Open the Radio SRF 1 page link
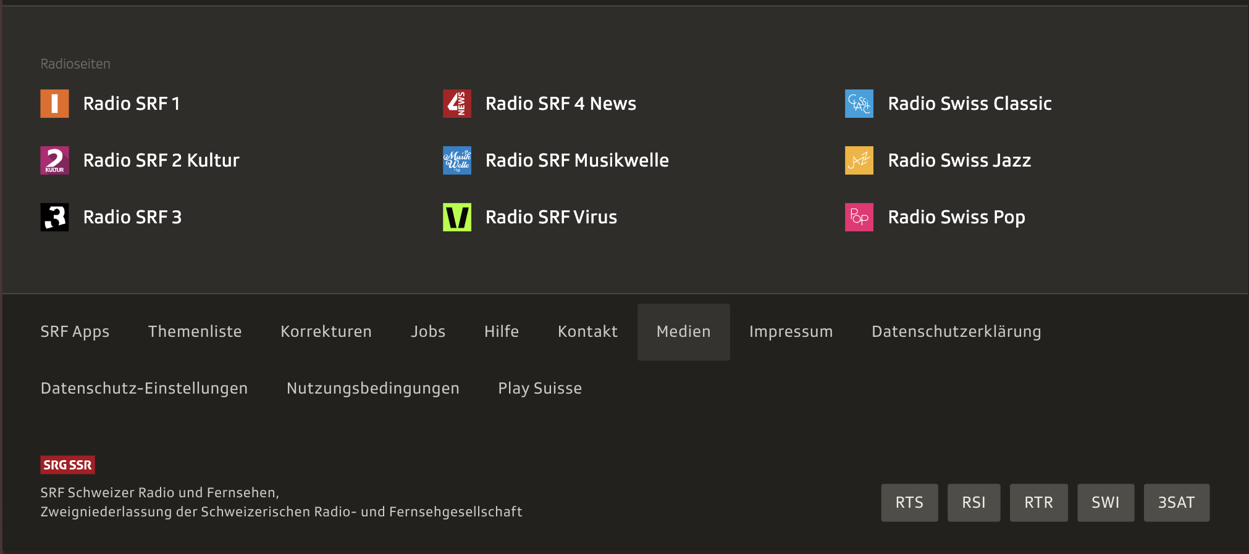This screenshot has height=554, width=1249. 132,104
